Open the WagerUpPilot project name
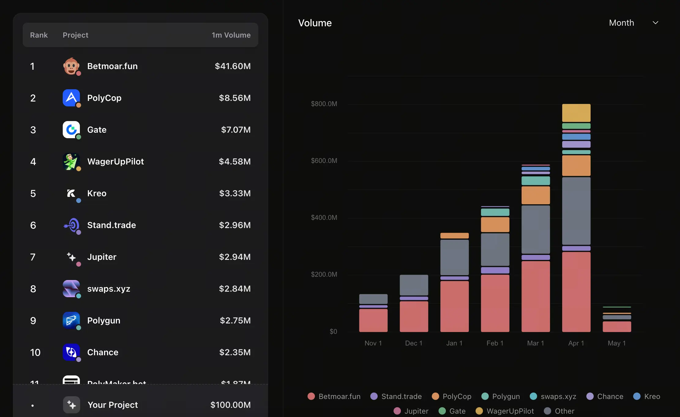The height and width of the screenshot is (417, 680). coord(115,161)
